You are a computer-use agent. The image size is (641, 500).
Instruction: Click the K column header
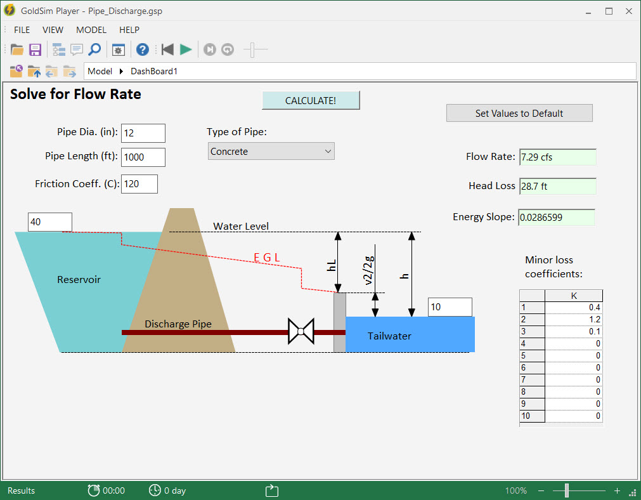pyautogui.click(x=574, y=296)
